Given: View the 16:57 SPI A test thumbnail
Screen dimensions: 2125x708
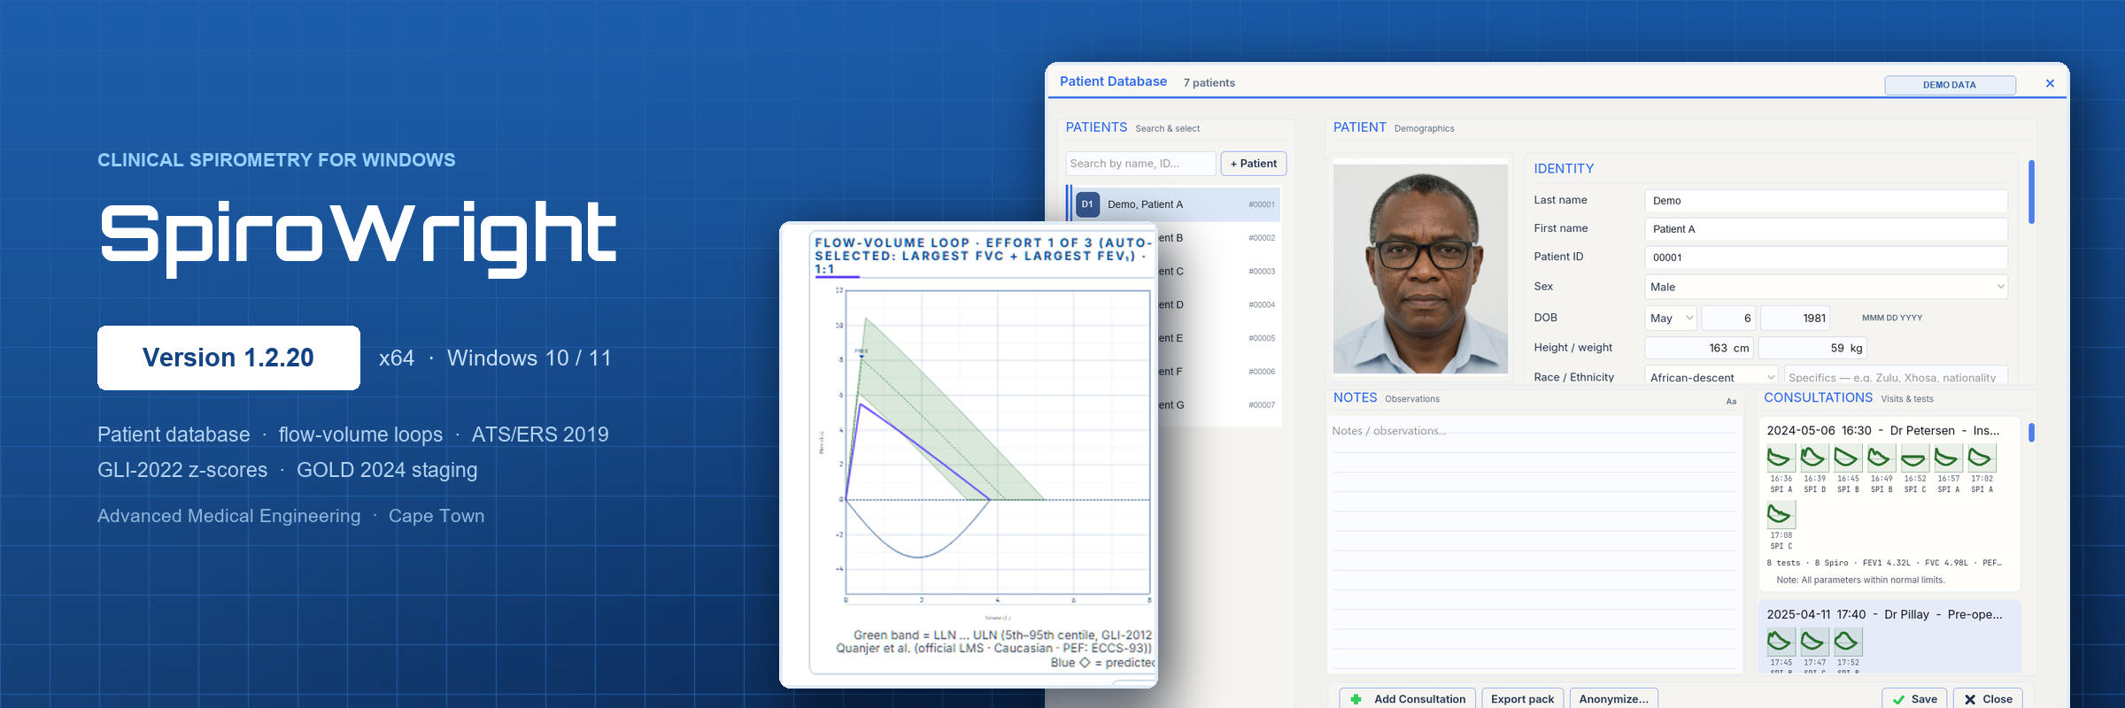Looking at the screenshot, I should (x=1947, y=458).
